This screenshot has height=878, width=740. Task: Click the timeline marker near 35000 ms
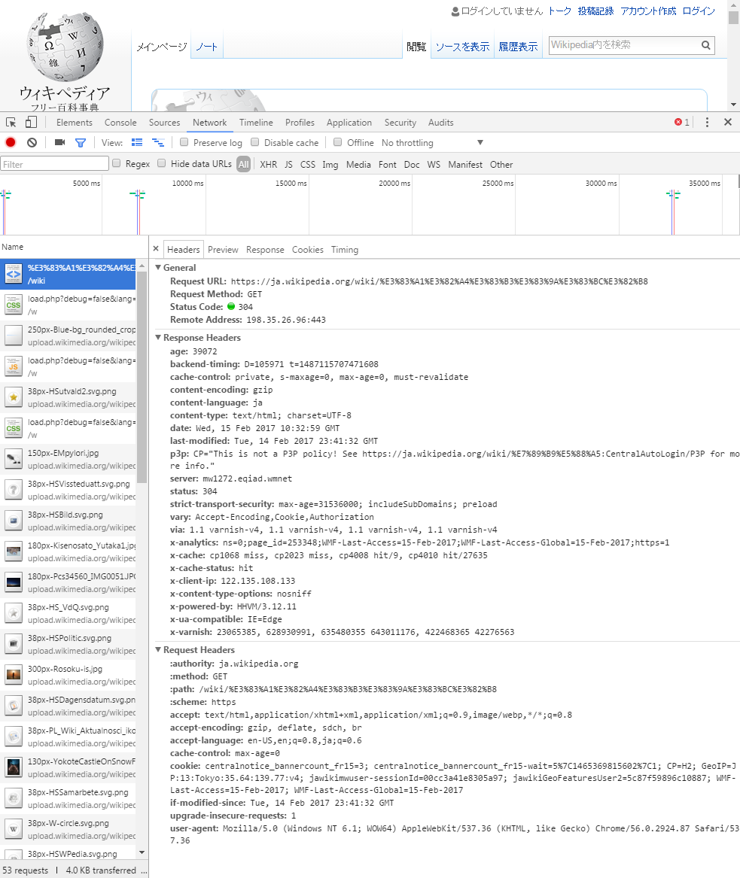[673, 211]
